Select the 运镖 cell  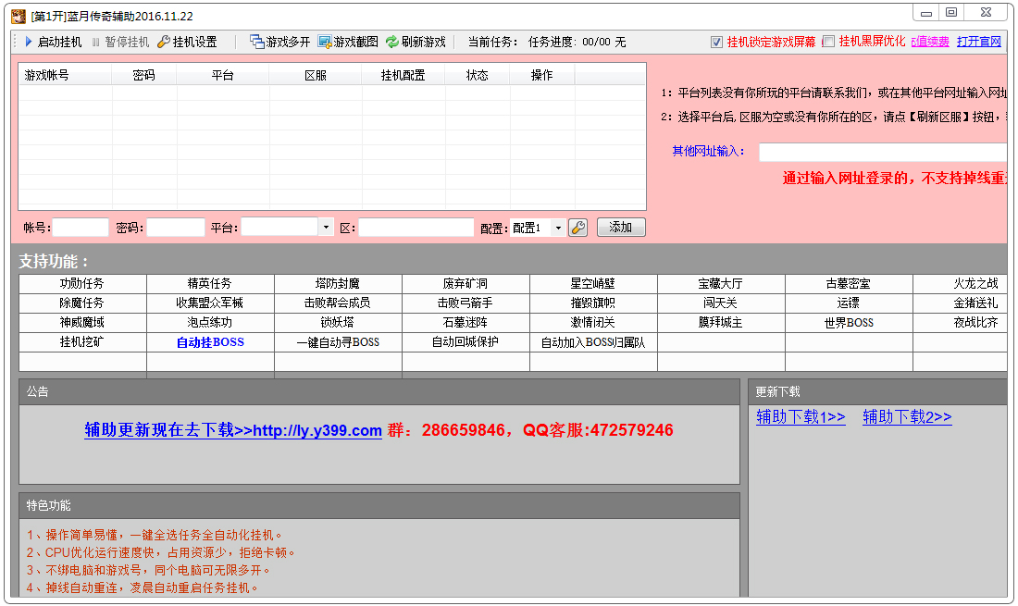coord(849,303)
